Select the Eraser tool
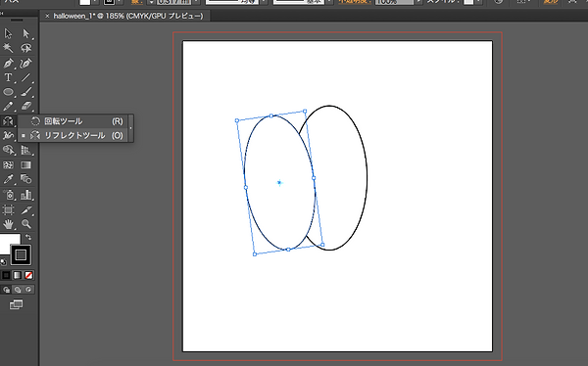 25,106
